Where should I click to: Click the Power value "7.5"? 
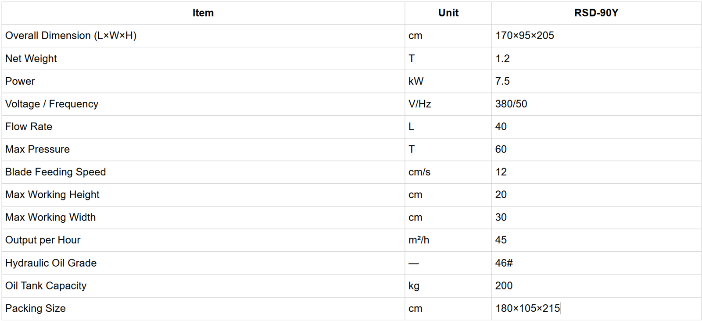coord(502,82)
